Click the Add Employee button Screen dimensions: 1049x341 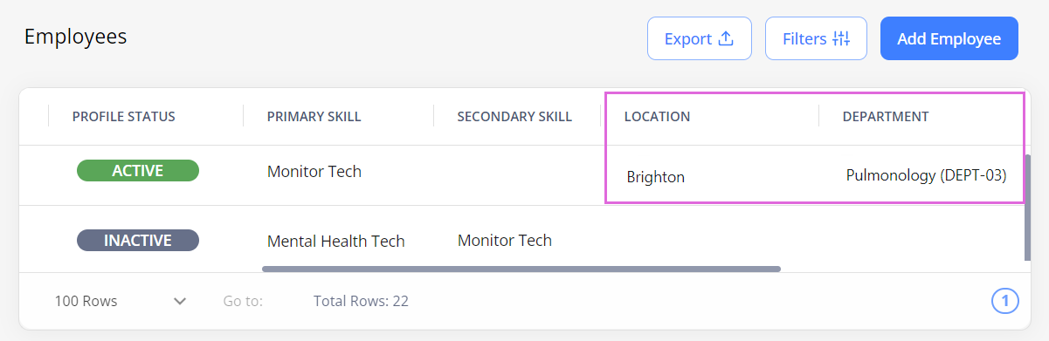coord(949,38)
